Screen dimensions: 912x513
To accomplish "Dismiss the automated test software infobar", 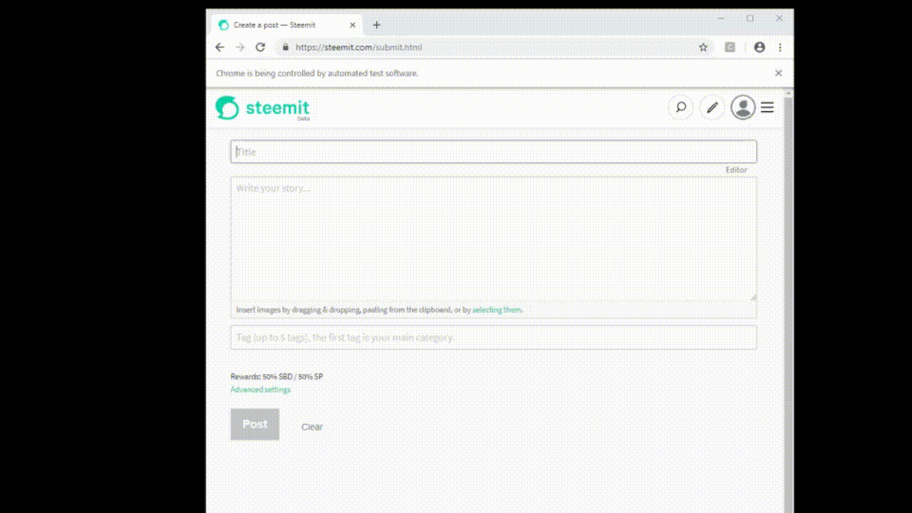I will point(778,73).
